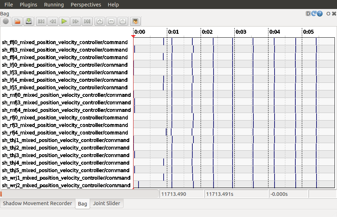Toggle the thumbnails display button
This screenshot has height=217, width=337.
[x=135, y=21]
